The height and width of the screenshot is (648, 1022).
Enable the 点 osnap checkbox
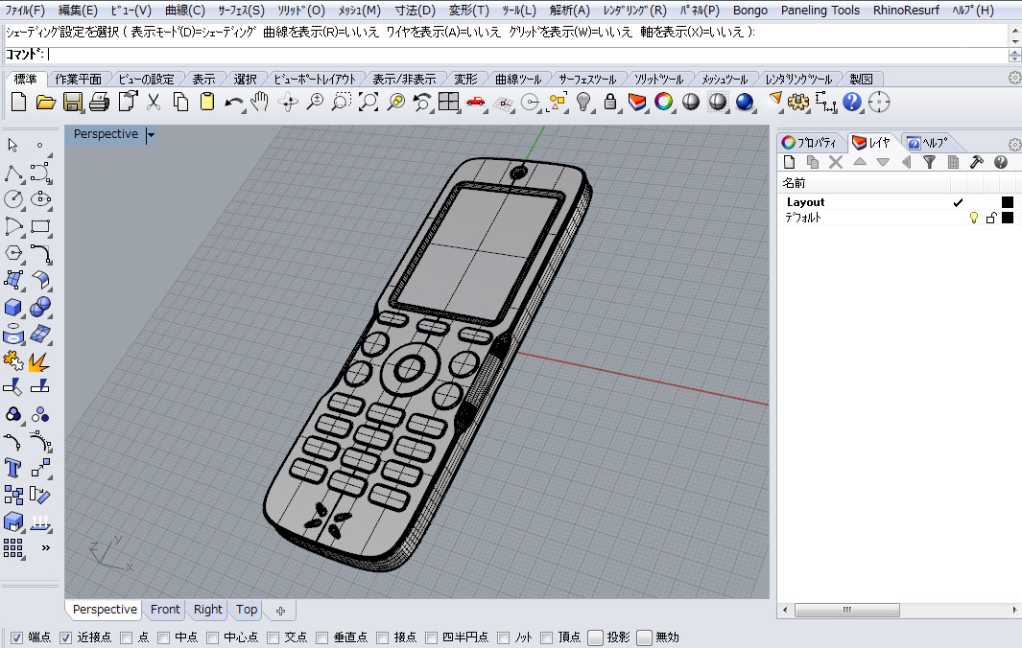[x=127, y=637]
